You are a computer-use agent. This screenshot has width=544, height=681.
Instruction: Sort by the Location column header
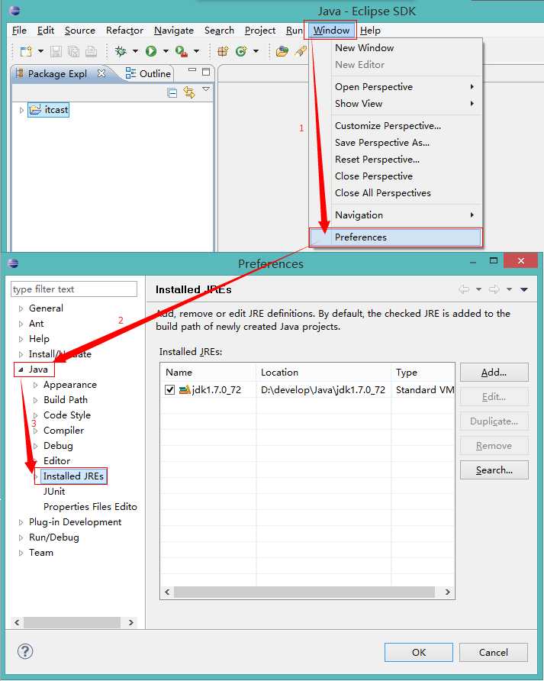[x=323, y=373]
